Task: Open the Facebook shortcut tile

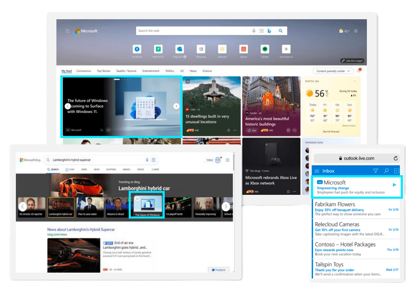Action: [x=137, y=49]
